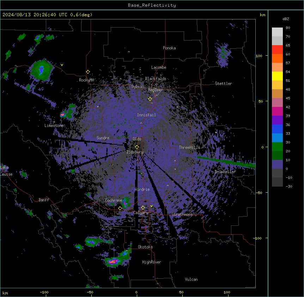Pick the red 65-60 dBZ swatch
The height and width of the screenshot is (297, 304).
click(x=277, y=50)
